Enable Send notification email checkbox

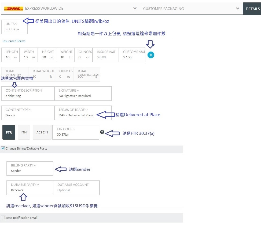click(x=3, y=217)
